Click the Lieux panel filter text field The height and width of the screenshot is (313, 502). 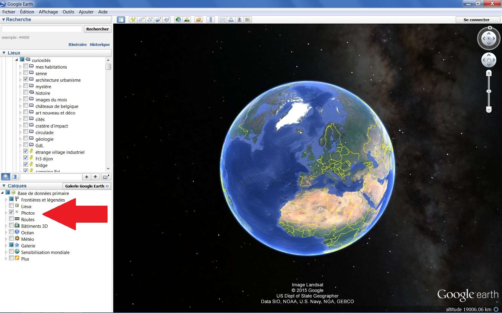(x=51, y=177)
